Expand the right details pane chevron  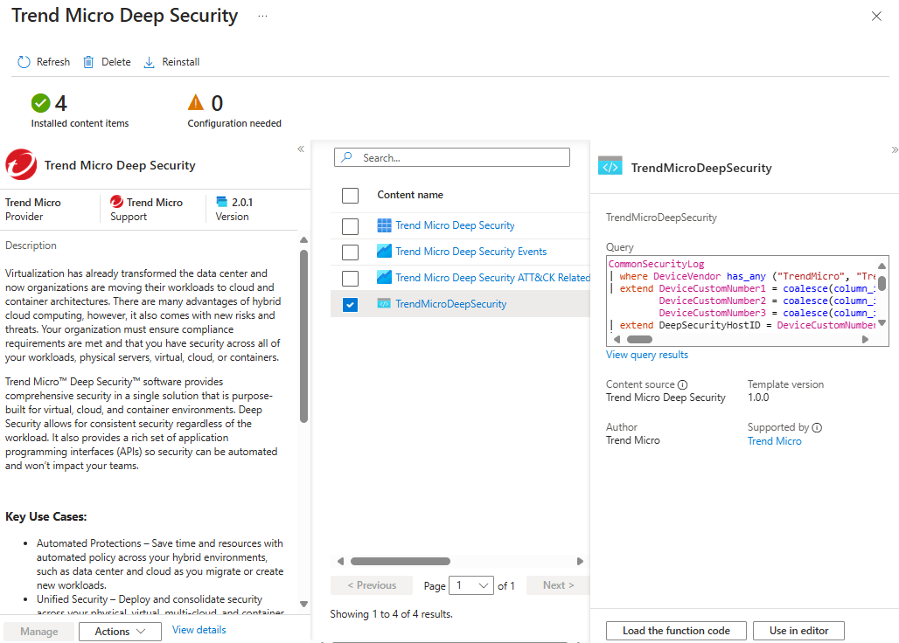tap(894, 149)
